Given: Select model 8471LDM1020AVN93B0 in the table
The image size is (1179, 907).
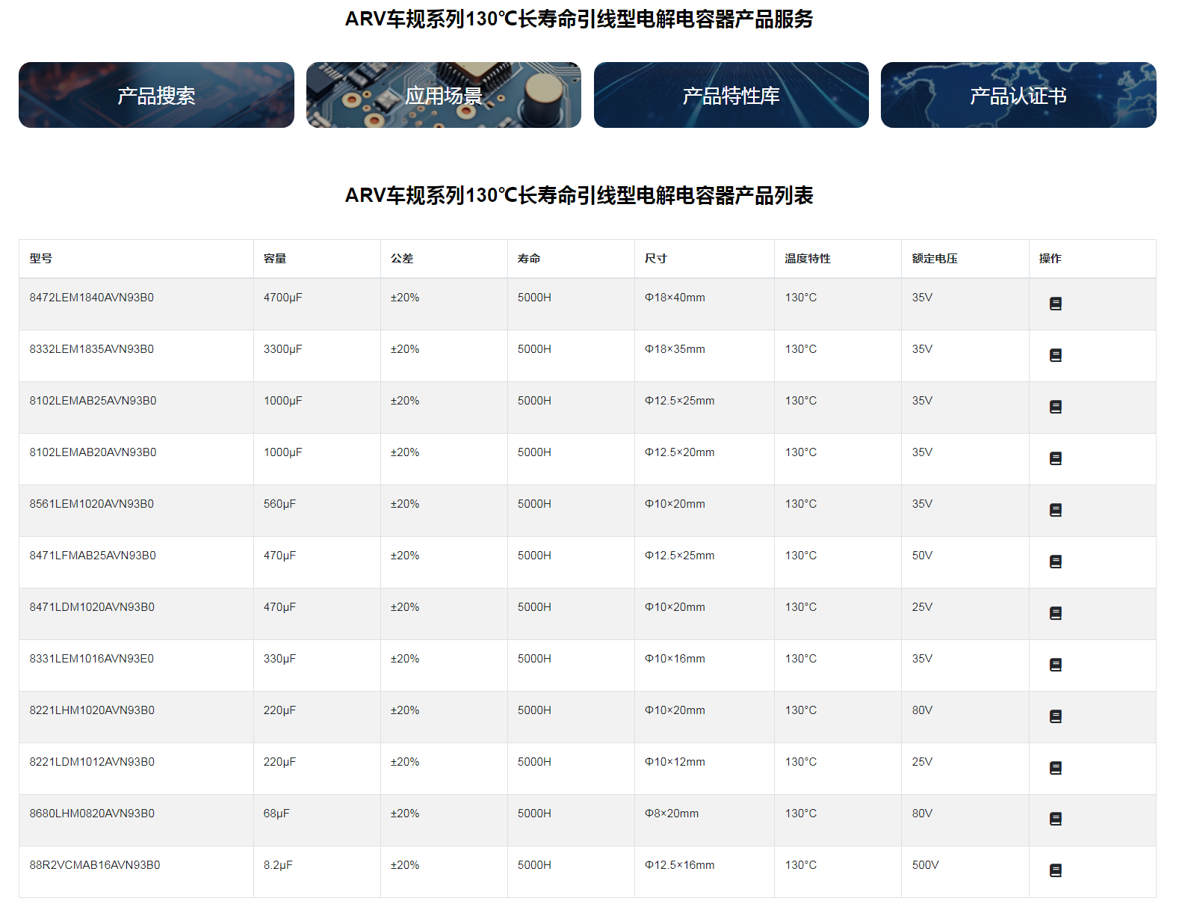Looking at the screenshot, I should (x=92, y=607).
